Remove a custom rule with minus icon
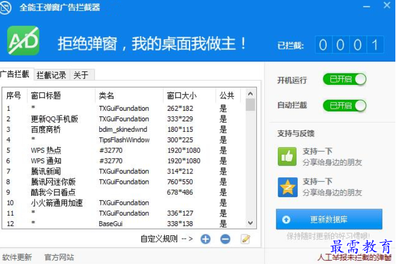This screenshot has width=397, height=264. 225,239
